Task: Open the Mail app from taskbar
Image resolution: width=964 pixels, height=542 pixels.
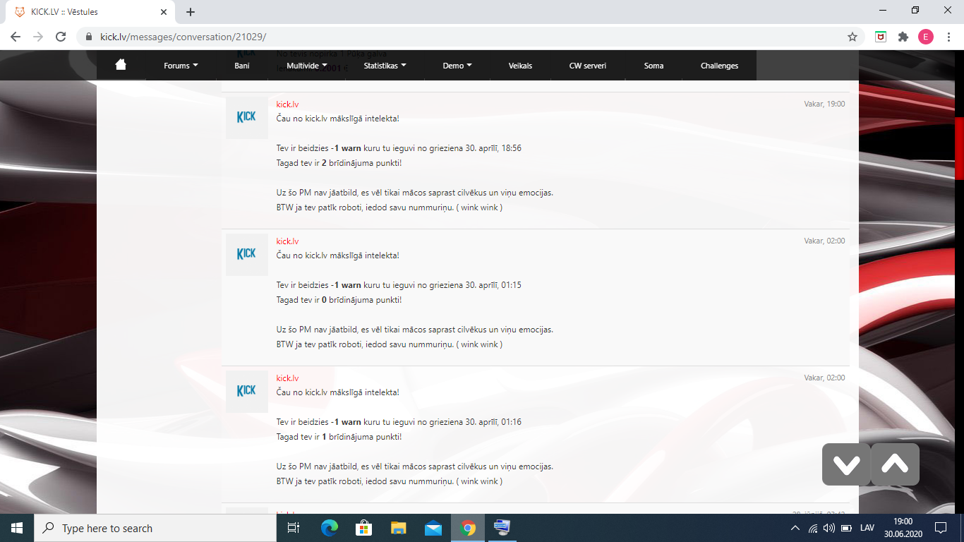Action: [x=433, y=528]
